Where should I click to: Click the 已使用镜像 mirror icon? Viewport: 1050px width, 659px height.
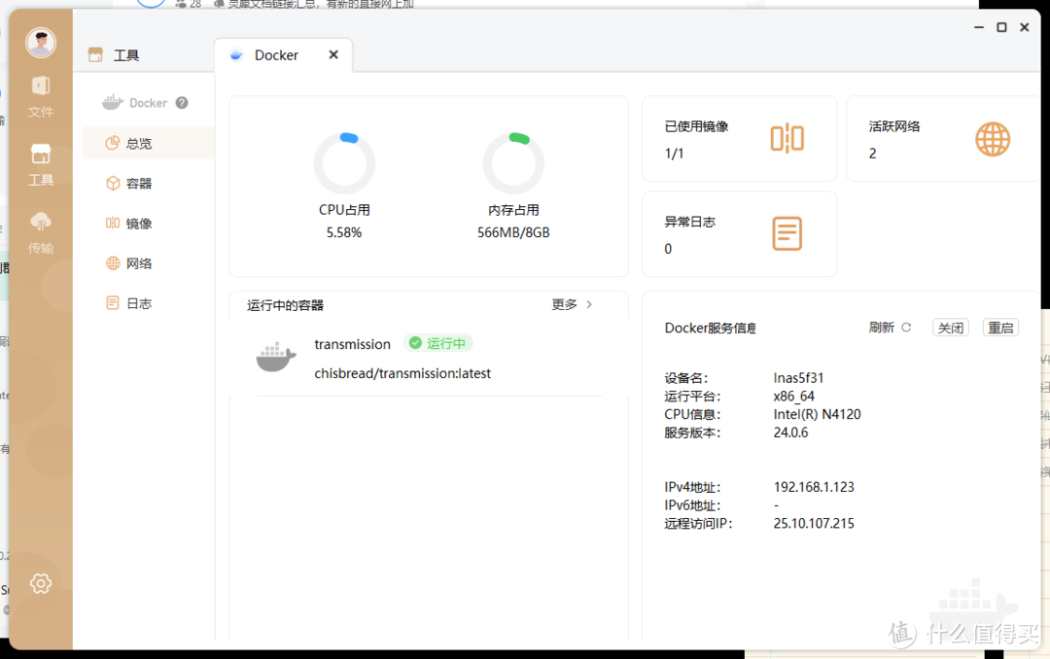click(787, 139)
